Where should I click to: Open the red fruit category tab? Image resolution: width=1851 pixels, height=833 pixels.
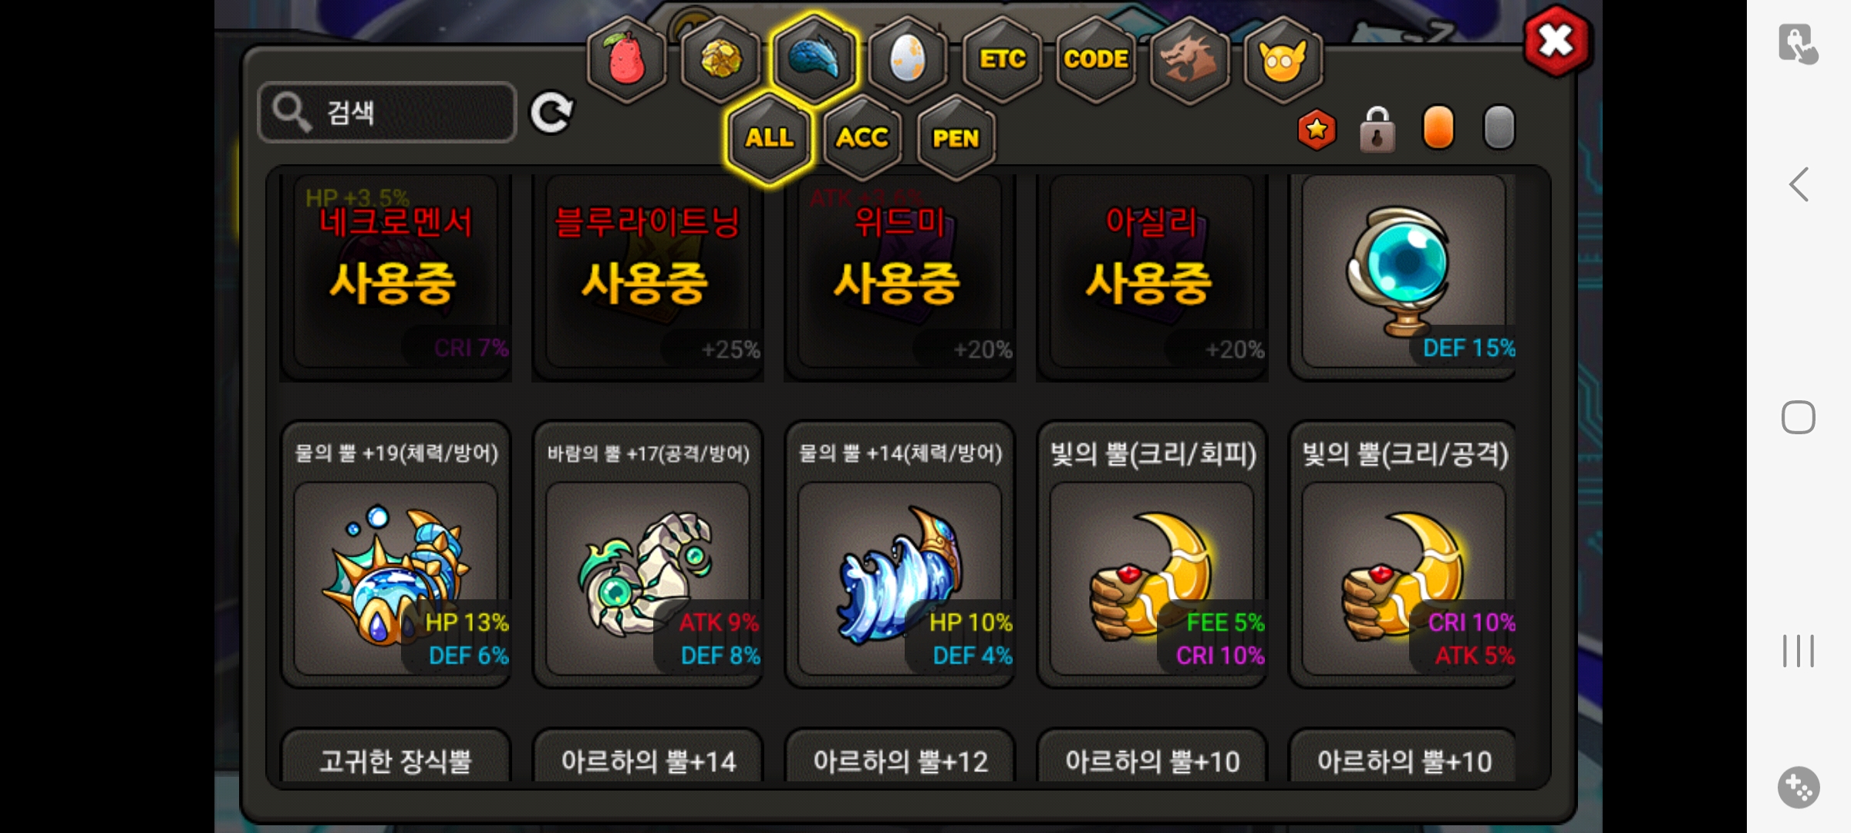click(627, 59)
